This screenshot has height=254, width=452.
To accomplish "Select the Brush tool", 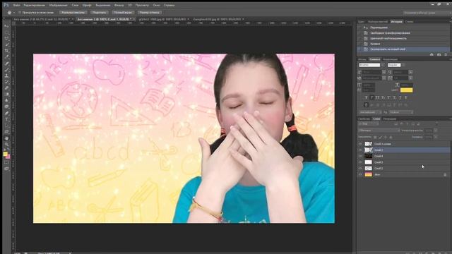I will pos(6,69).
